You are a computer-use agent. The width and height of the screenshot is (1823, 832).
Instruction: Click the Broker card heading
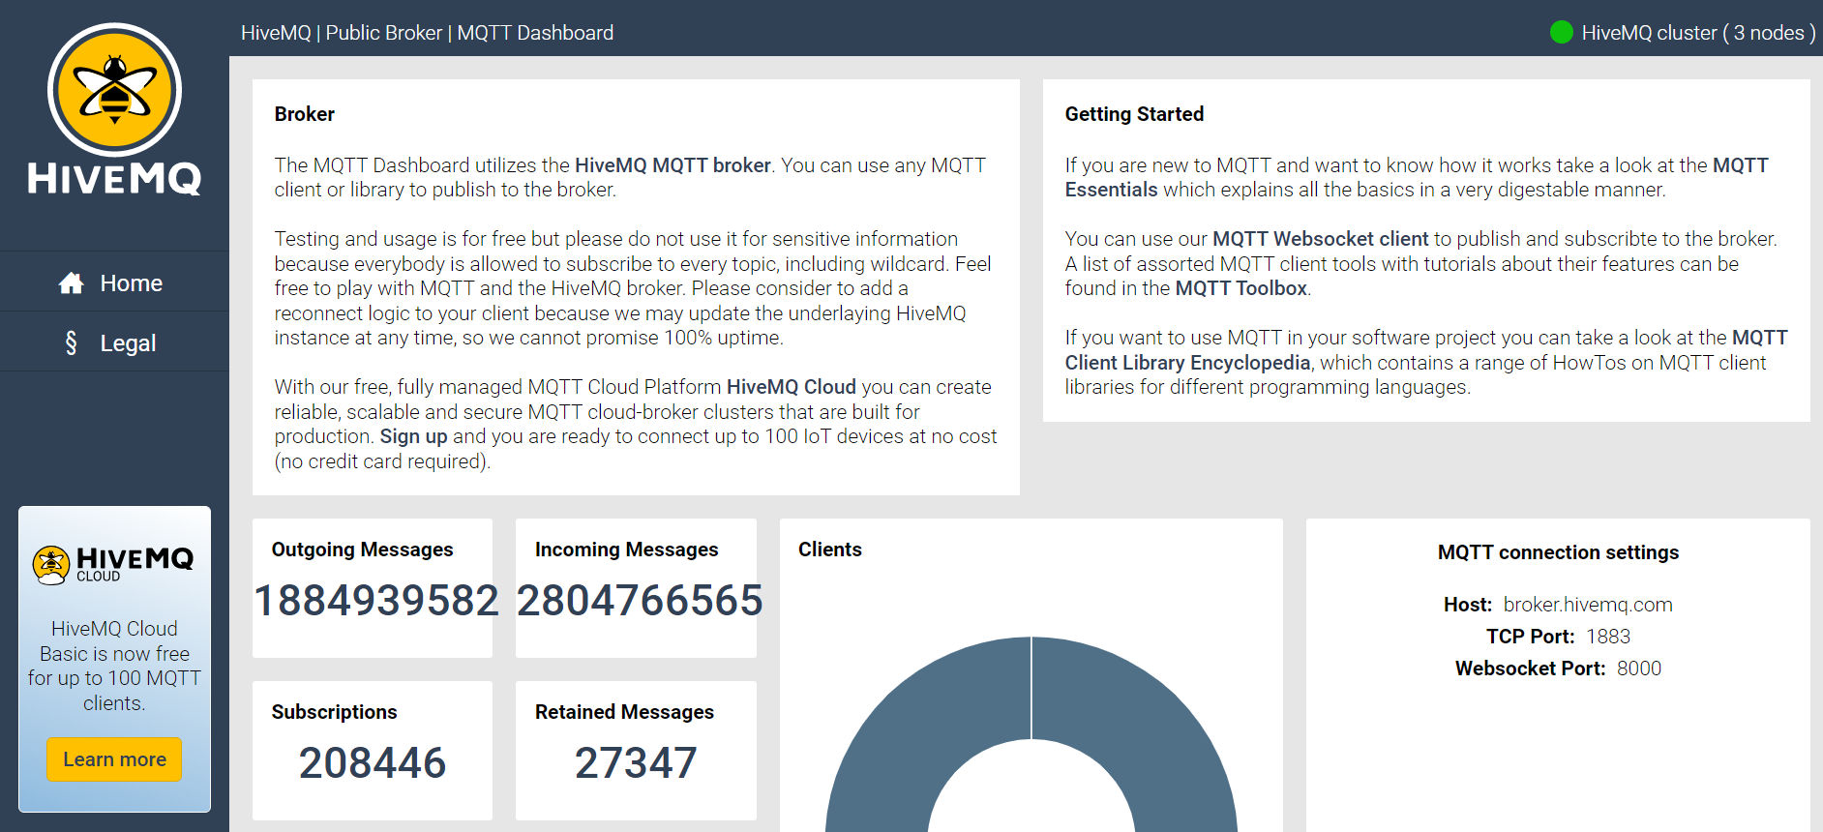[x=305, y=114]
